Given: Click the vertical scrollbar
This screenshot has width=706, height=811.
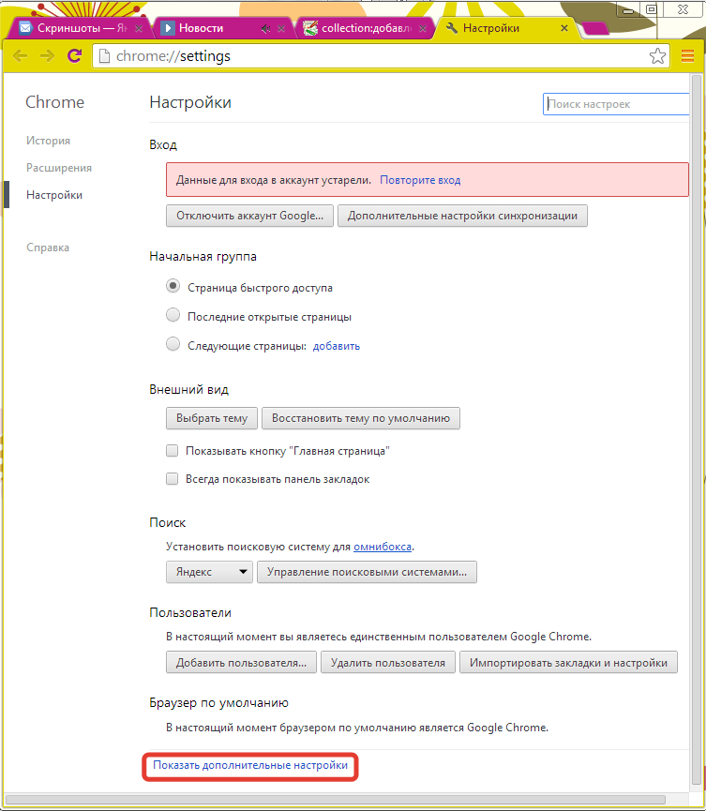Looking at the screenshot, I should click(697, 429).
